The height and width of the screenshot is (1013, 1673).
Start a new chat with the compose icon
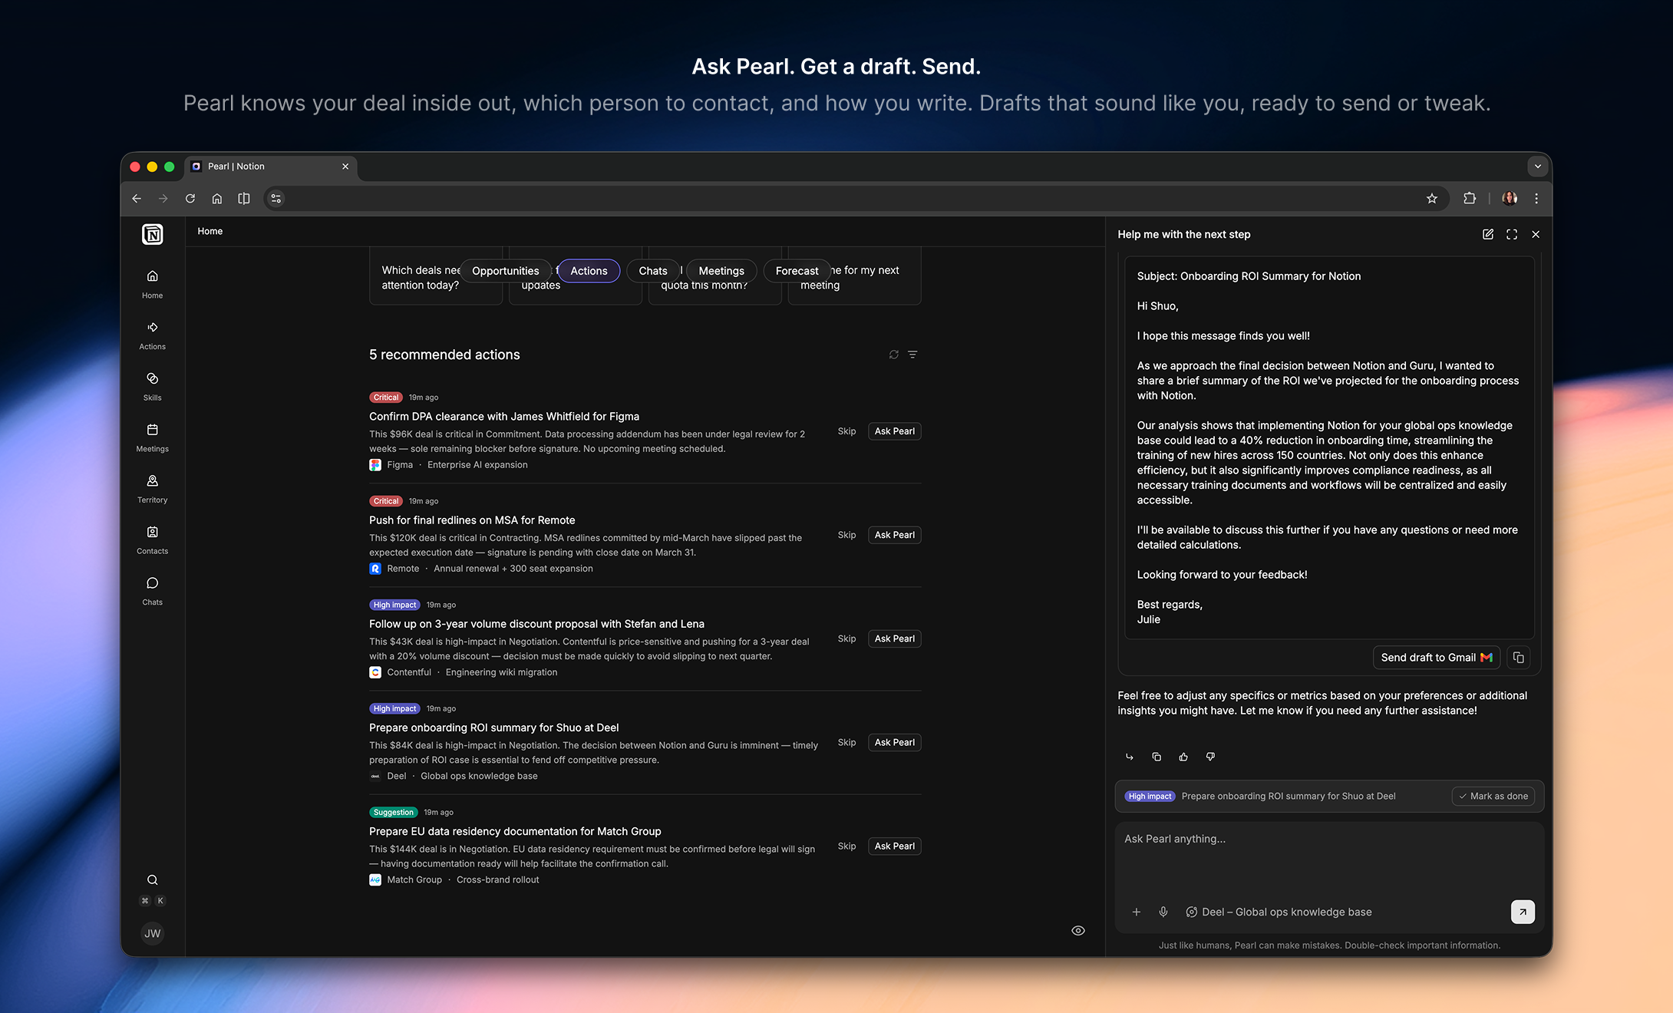pos(1488,234)
